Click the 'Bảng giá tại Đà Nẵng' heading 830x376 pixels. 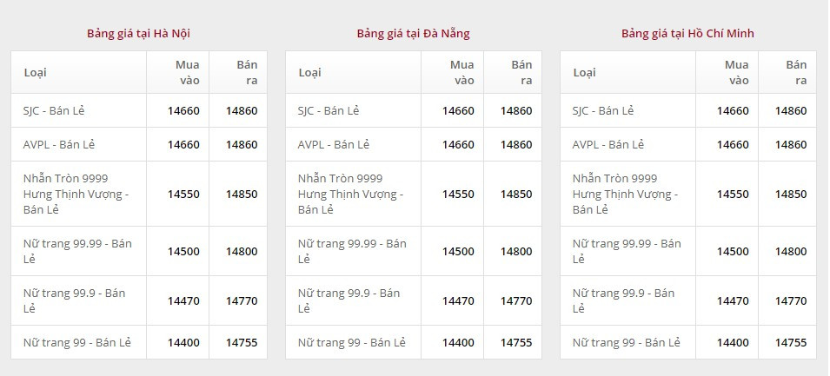pos(413,34)
